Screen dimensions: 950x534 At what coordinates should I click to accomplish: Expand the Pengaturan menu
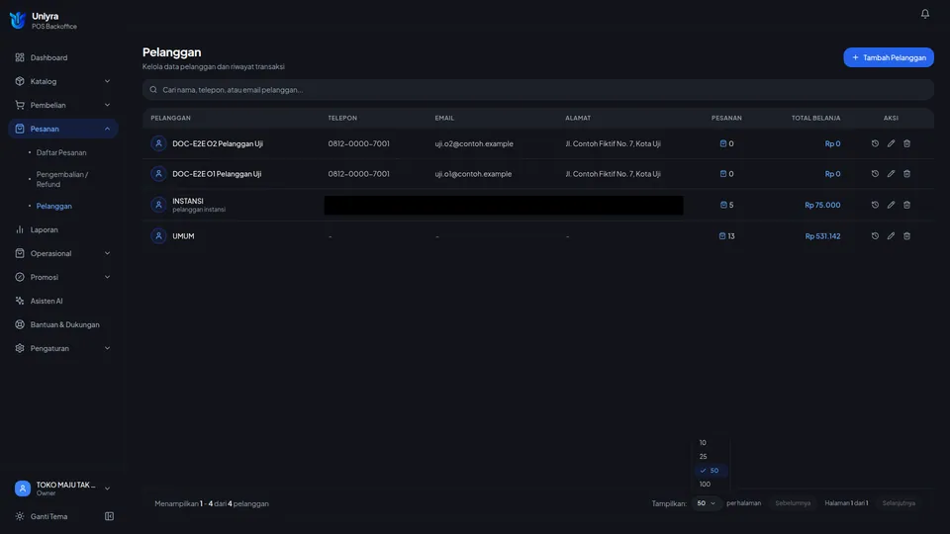[x=63, y=348]
